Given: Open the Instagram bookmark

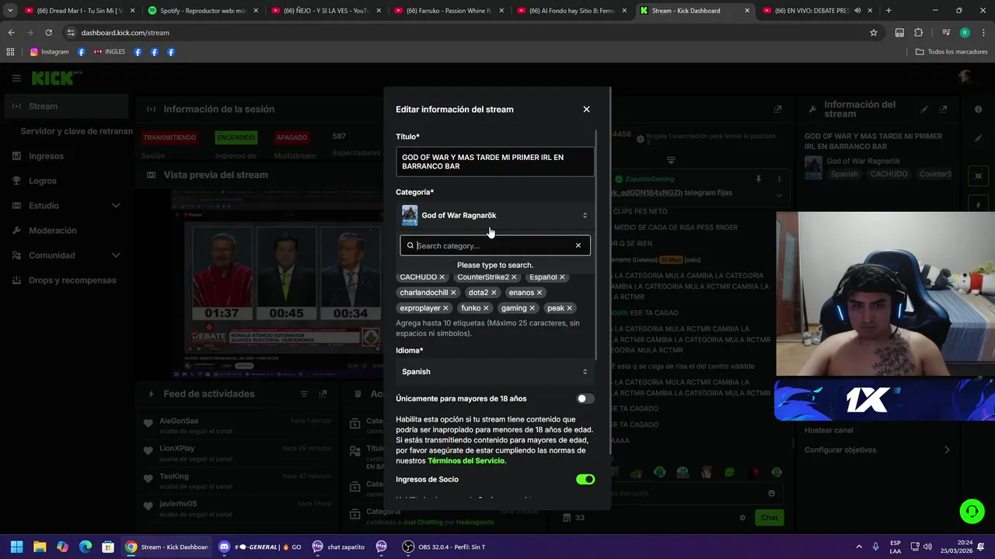Looking at the screenshot, I should (x=49, y=52).
